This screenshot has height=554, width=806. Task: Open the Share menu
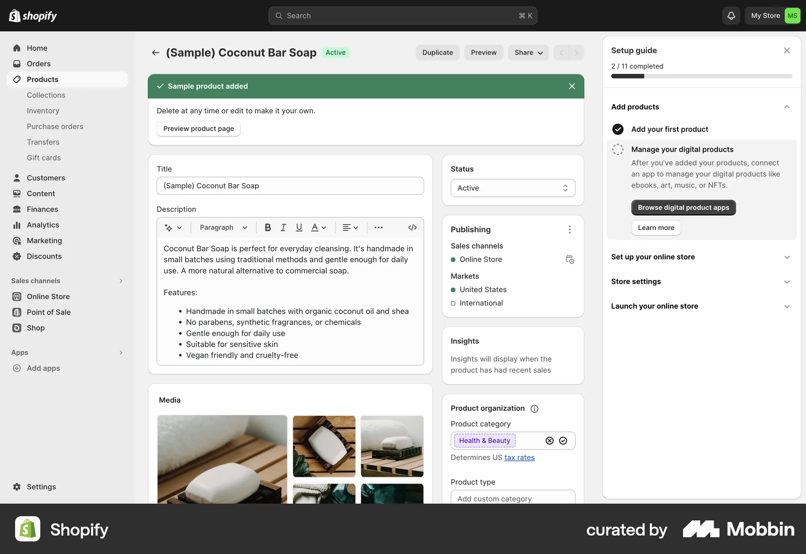(528, 52)
